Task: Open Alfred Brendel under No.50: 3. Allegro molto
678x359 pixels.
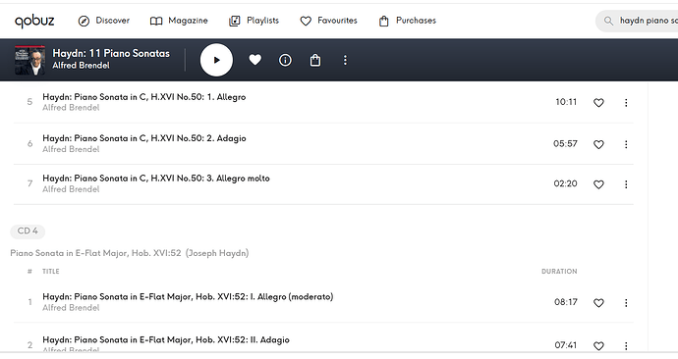Action: click(71, 189)
